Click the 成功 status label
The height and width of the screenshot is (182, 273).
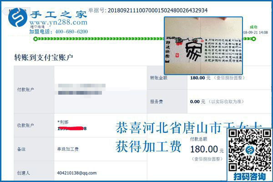(x=253, y=27)
